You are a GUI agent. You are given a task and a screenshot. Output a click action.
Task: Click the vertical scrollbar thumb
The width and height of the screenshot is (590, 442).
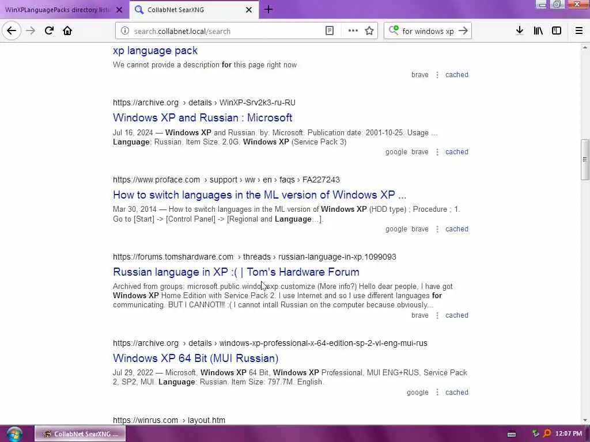(x=585, y=159)
